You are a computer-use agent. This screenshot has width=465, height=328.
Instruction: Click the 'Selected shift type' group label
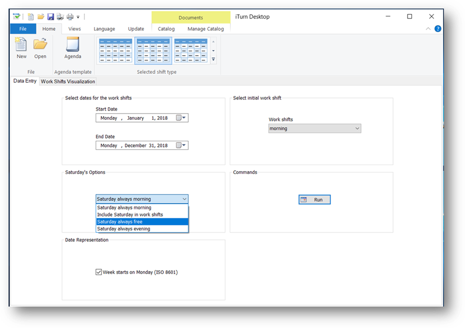click(x=157, y=72)
